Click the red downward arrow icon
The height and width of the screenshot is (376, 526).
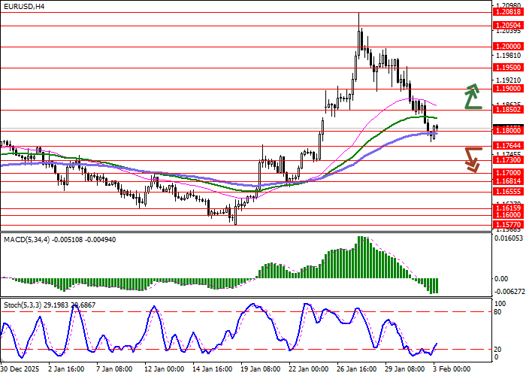(x=472, y=159)
